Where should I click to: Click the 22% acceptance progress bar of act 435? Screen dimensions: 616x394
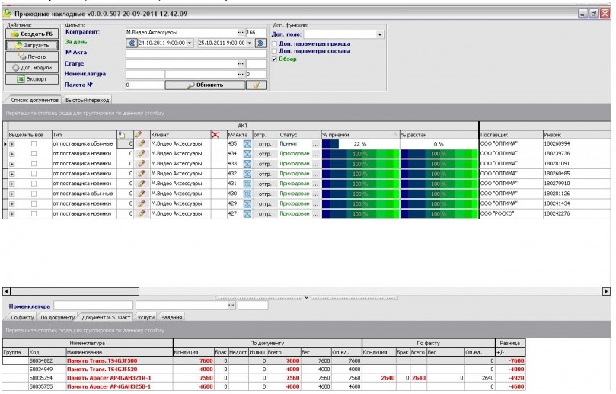point(358,143)
